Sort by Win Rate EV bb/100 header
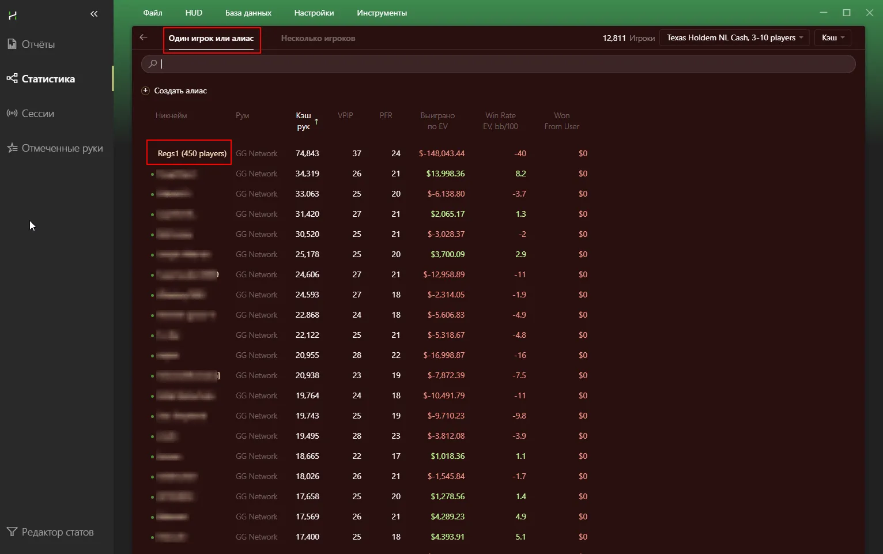Viewport: 883px width, 554px height. point(500,121)
